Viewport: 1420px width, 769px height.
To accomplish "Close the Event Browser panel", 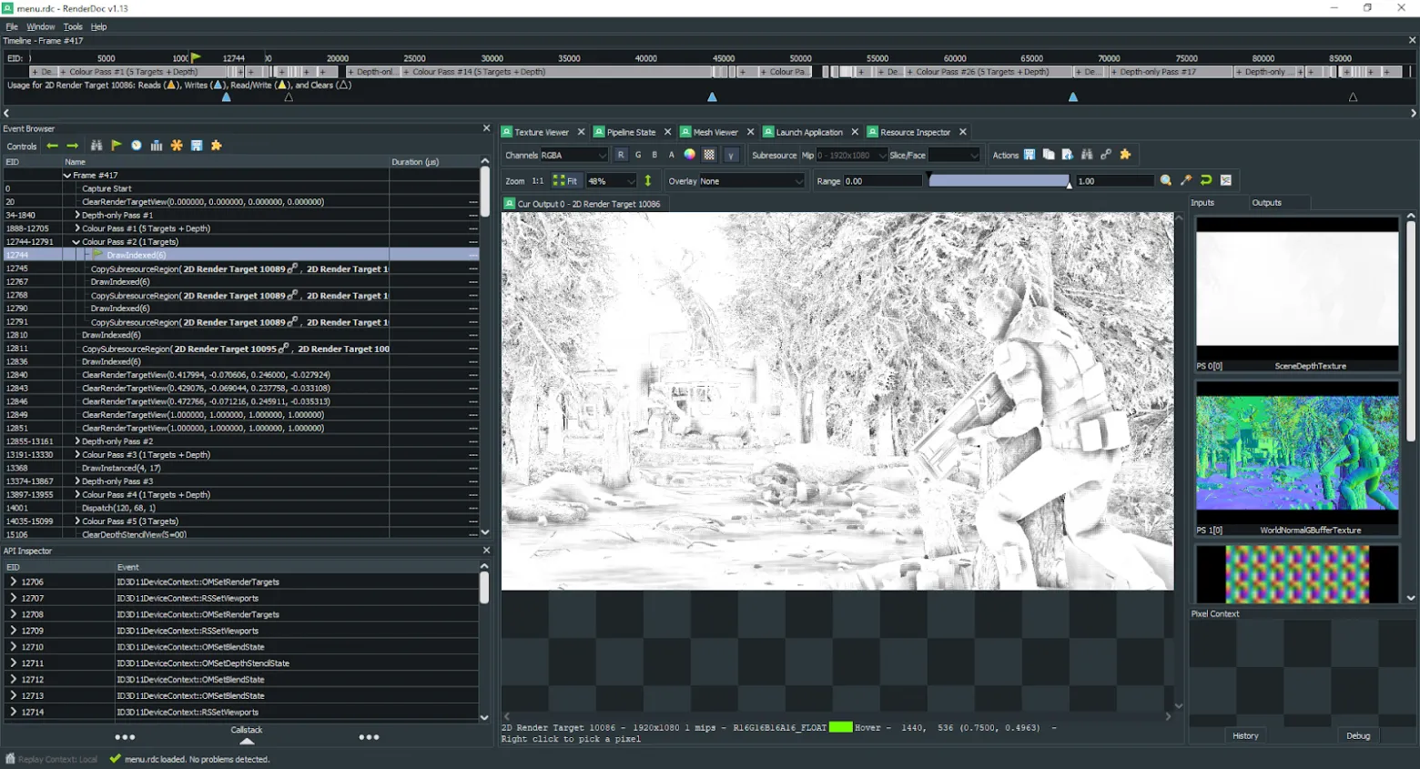I will click(486, 128).
